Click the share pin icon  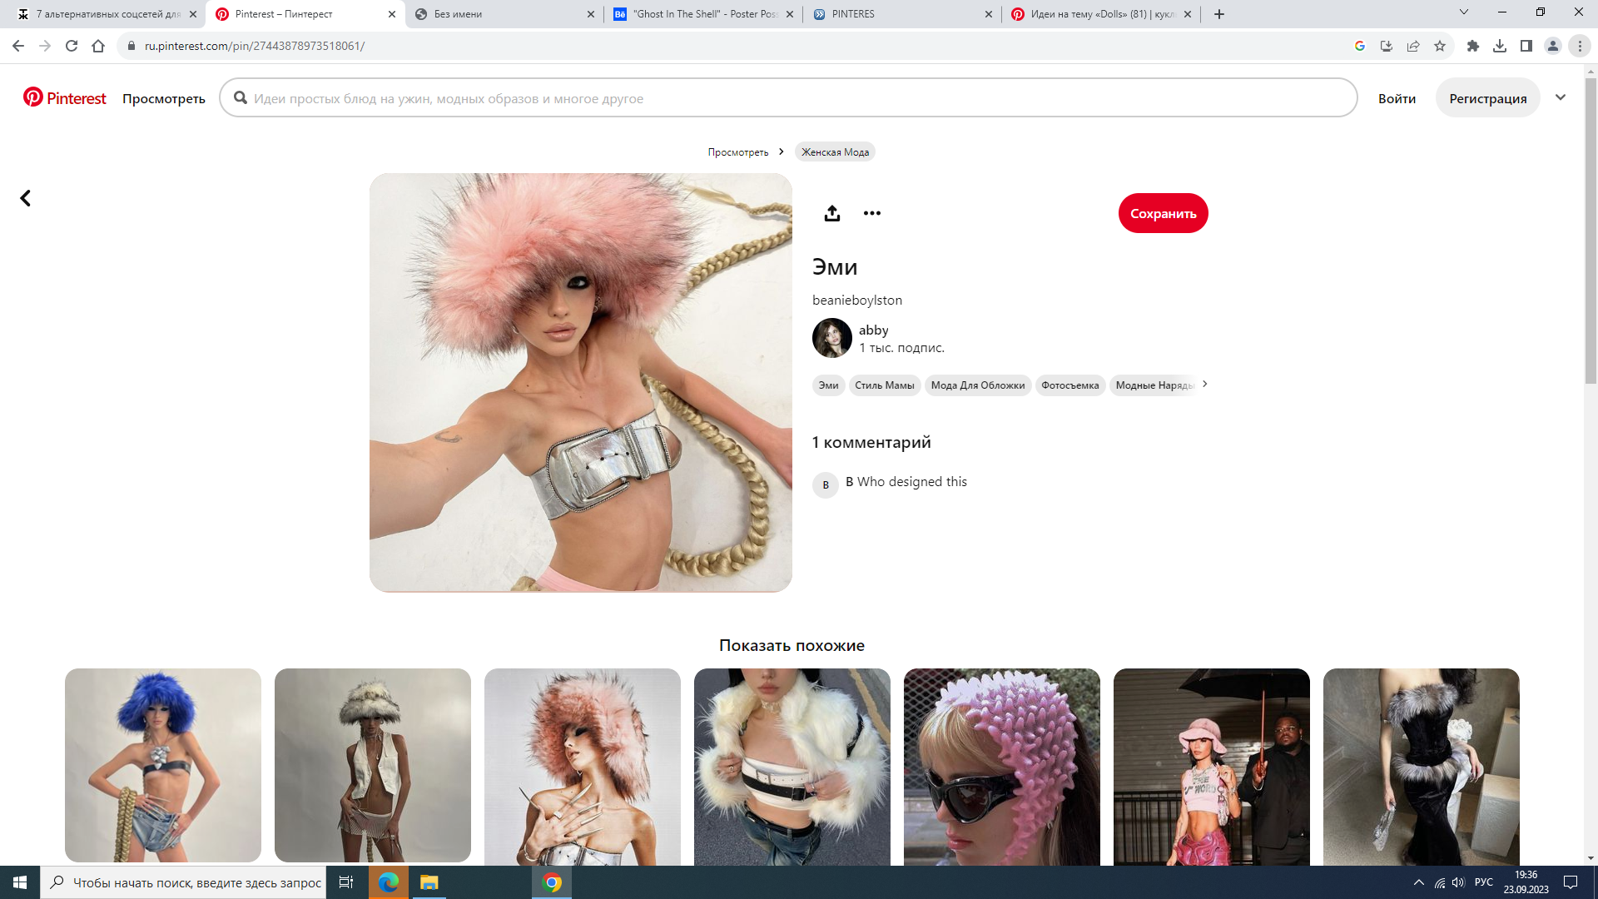coord(831,213)
